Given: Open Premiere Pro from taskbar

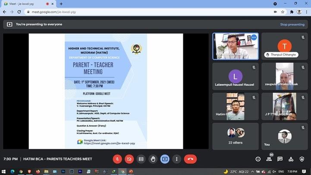Looking at the screenshot, I should pyautogui.click(x=80, y=172).
